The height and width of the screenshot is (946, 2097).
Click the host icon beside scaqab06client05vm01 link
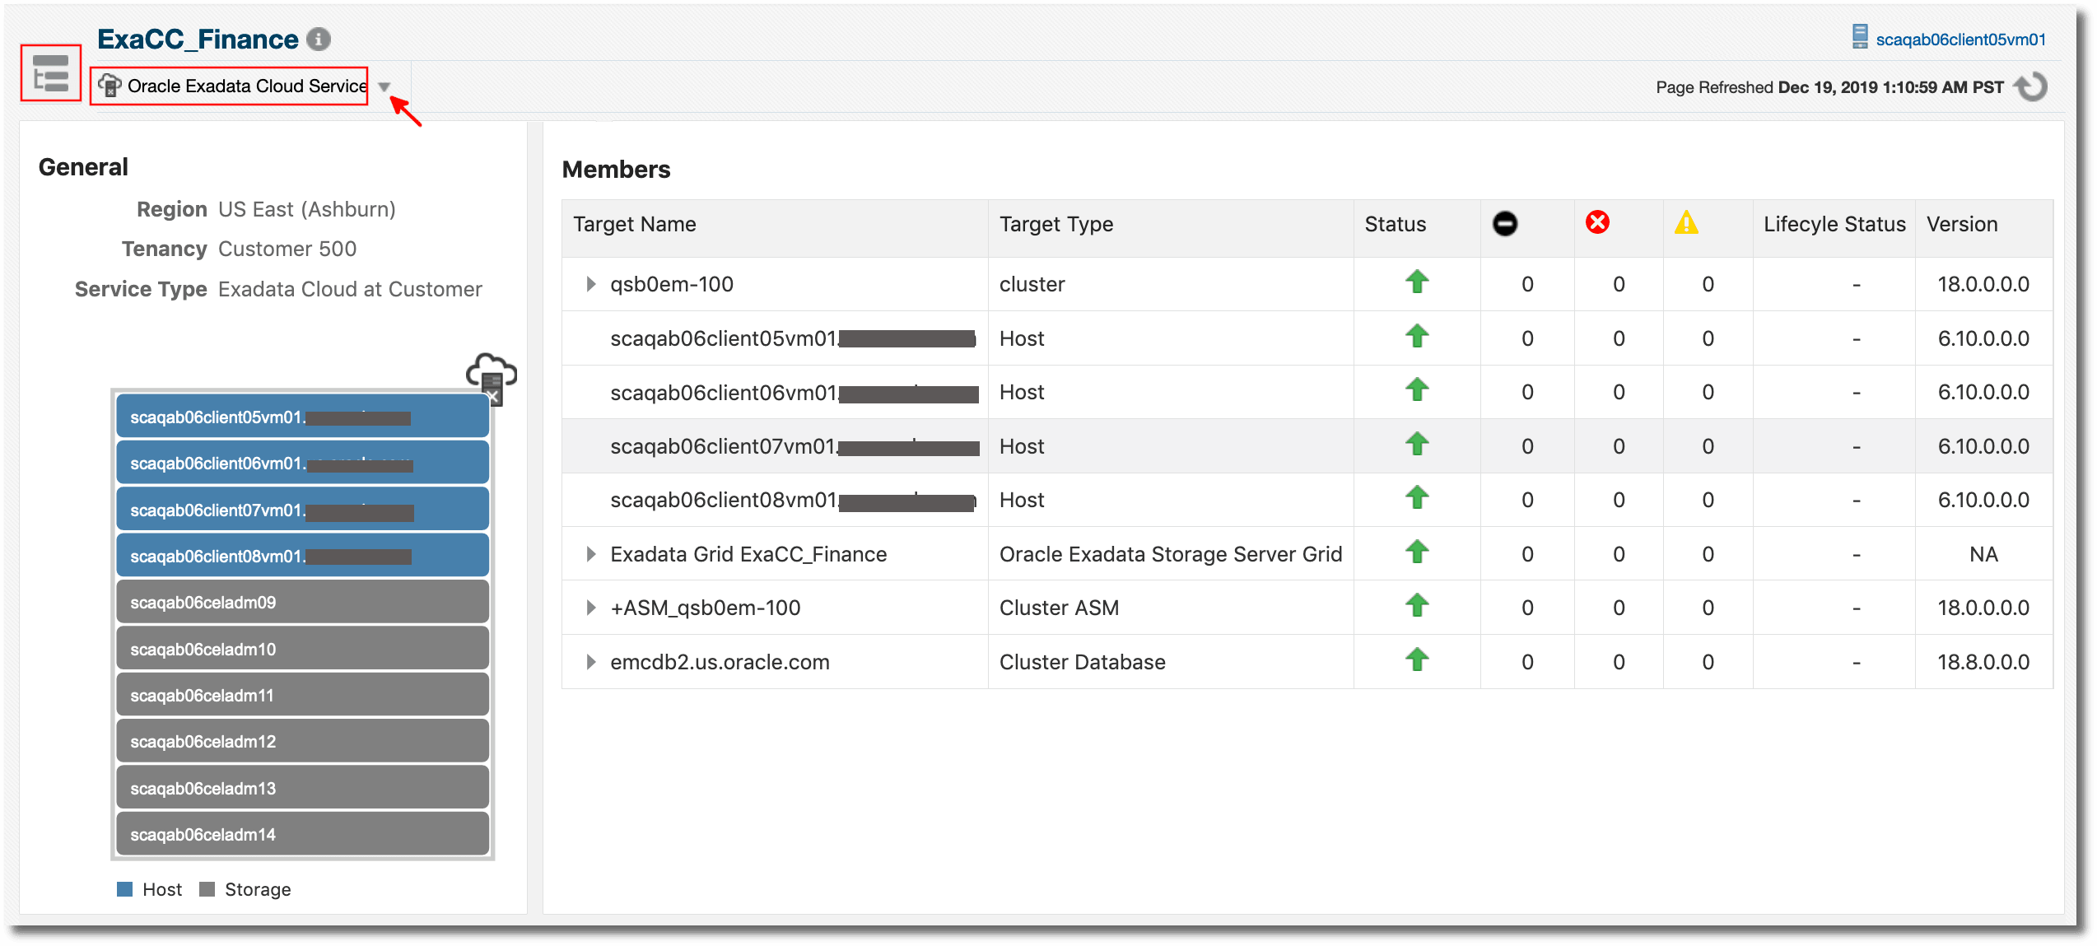tap(1861, 36)
